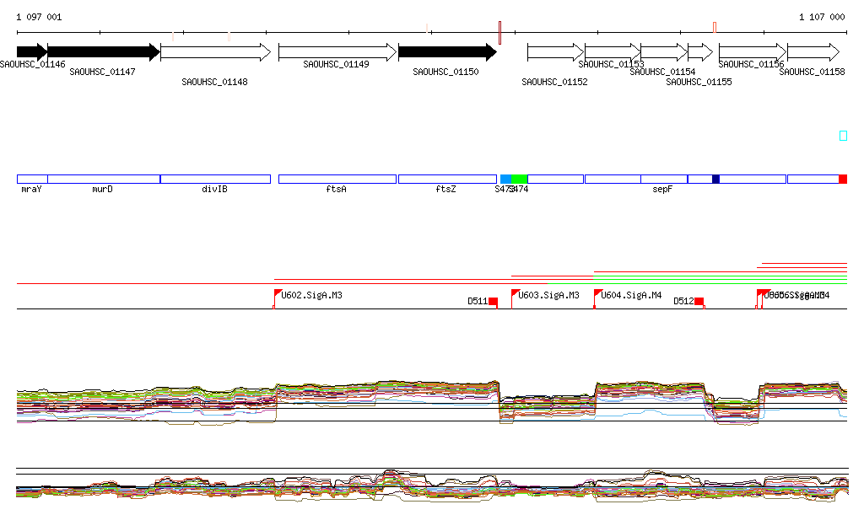The image size is (864, 515).
Task: Click the light blue S473 segment
Action: [x=505, y=179]
